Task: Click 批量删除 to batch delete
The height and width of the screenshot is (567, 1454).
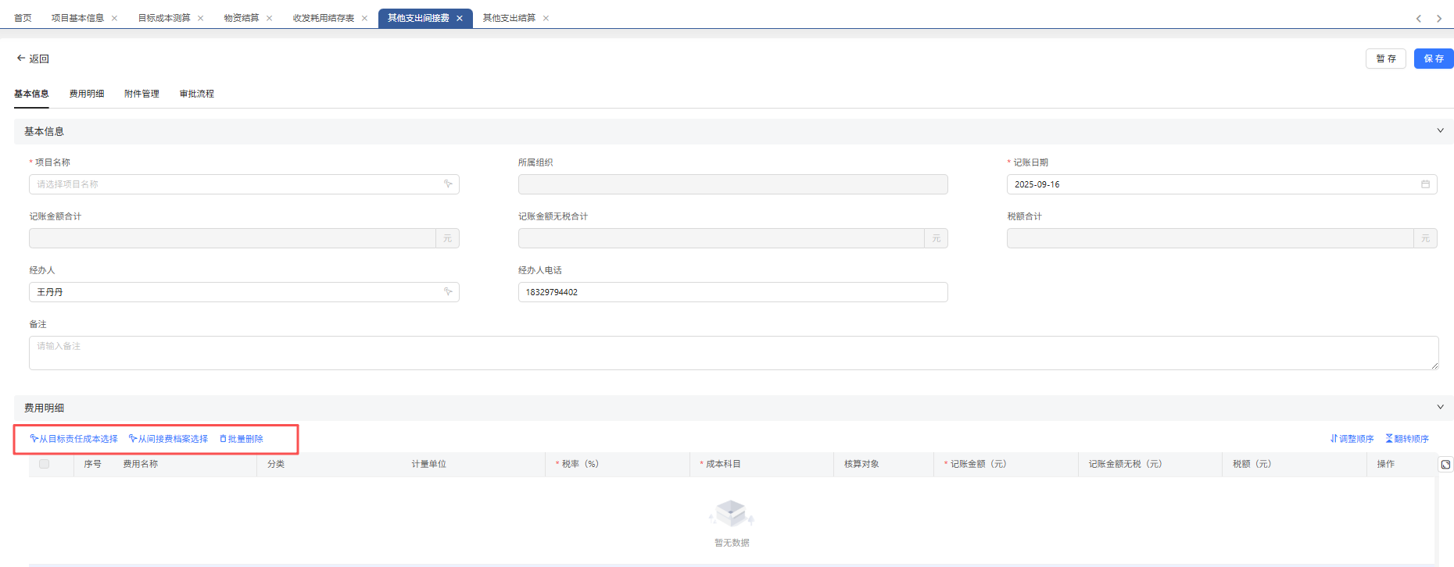Action: [242, 439]
